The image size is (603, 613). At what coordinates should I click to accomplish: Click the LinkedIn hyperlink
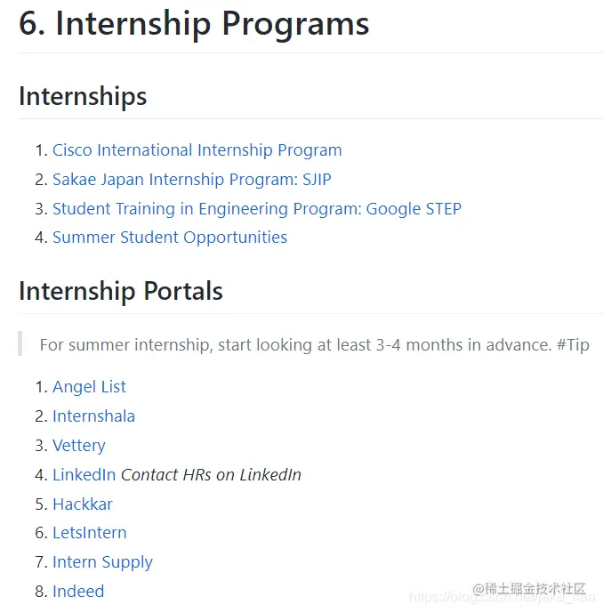(84, 475)
